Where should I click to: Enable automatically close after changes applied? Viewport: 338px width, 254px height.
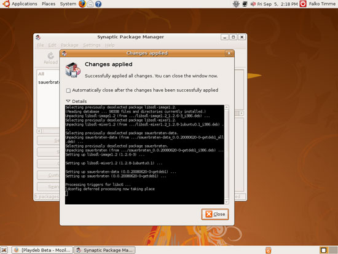click(68, 90)
